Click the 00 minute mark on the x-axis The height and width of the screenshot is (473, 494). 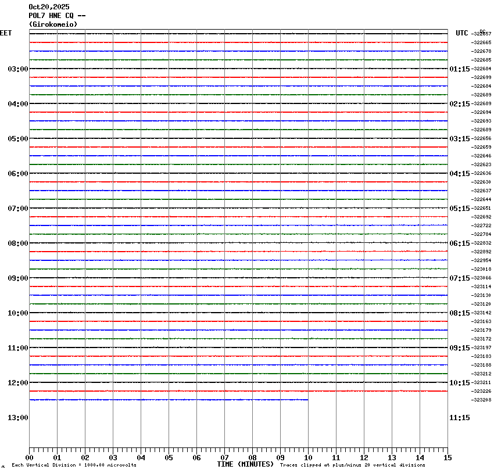point(29,458)
